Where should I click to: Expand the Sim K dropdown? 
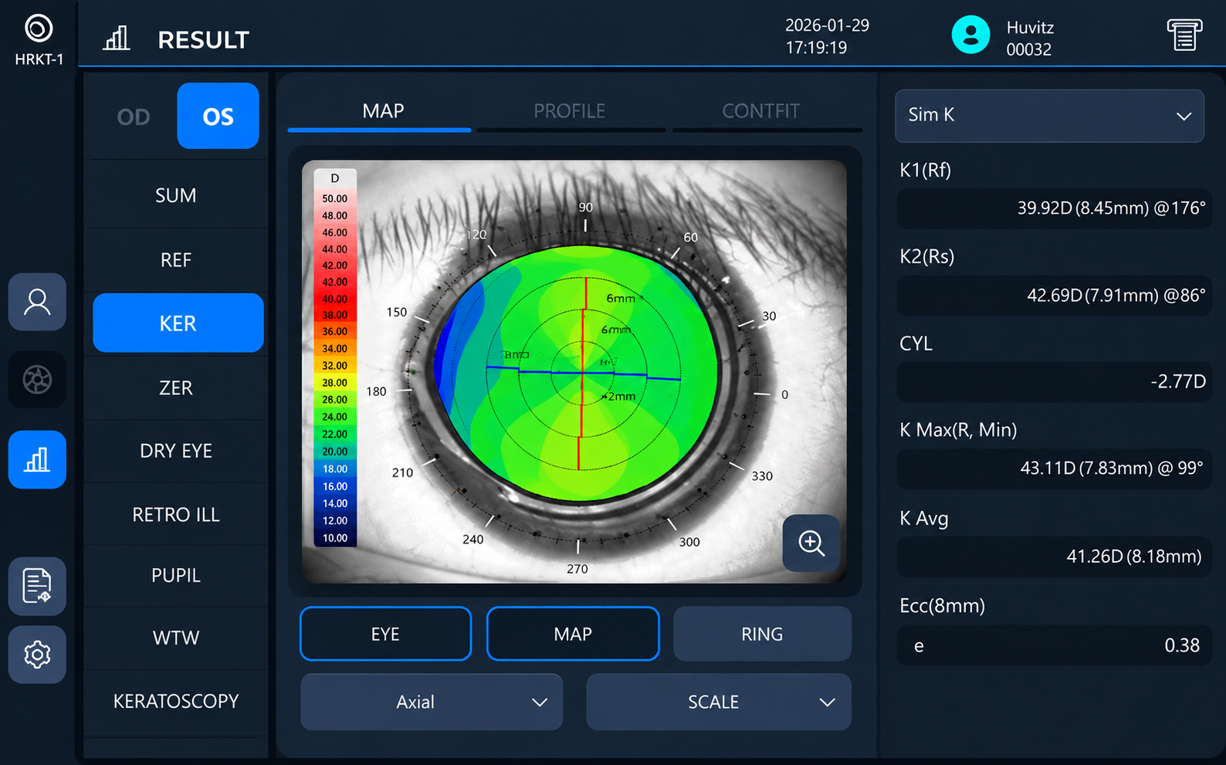[x=1049, y=116]
